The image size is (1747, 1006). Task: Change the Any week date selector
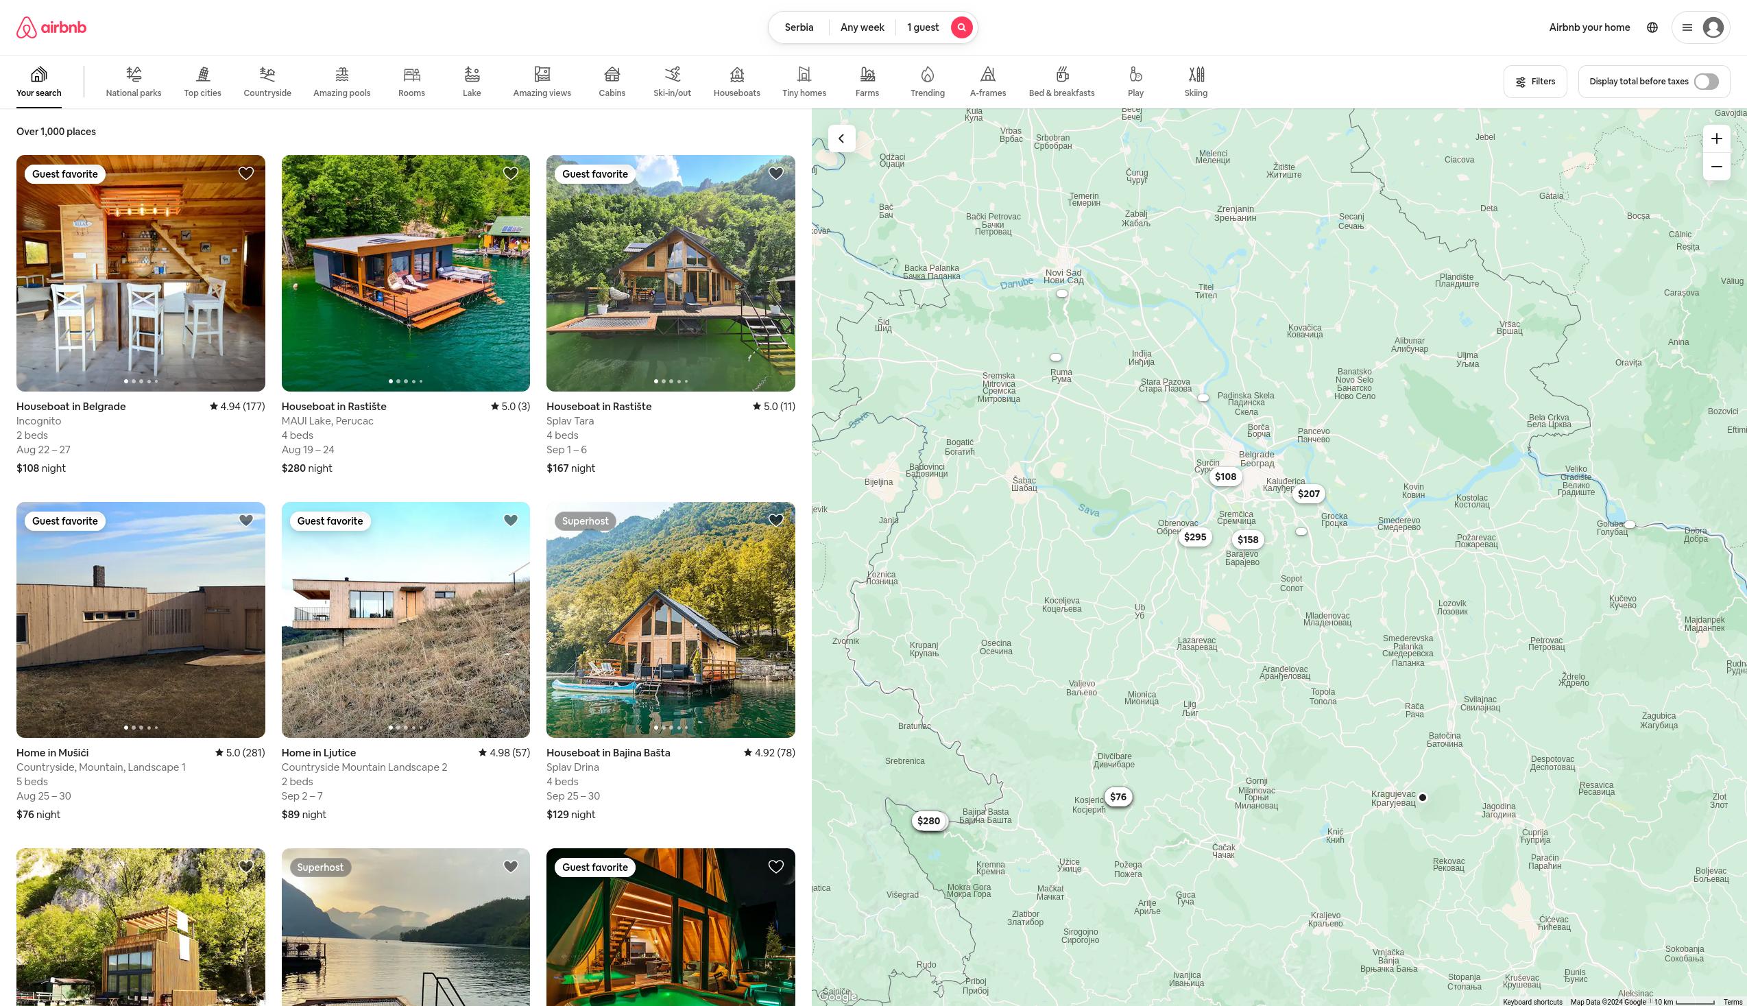862,27
